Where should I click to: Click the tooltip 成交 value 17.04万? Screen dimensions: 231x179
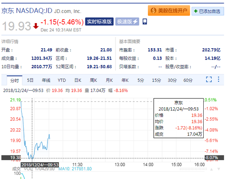pos(194,134)
